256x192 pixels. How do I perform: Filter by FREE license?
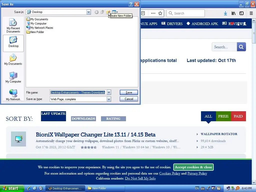[x=223, y=116]
